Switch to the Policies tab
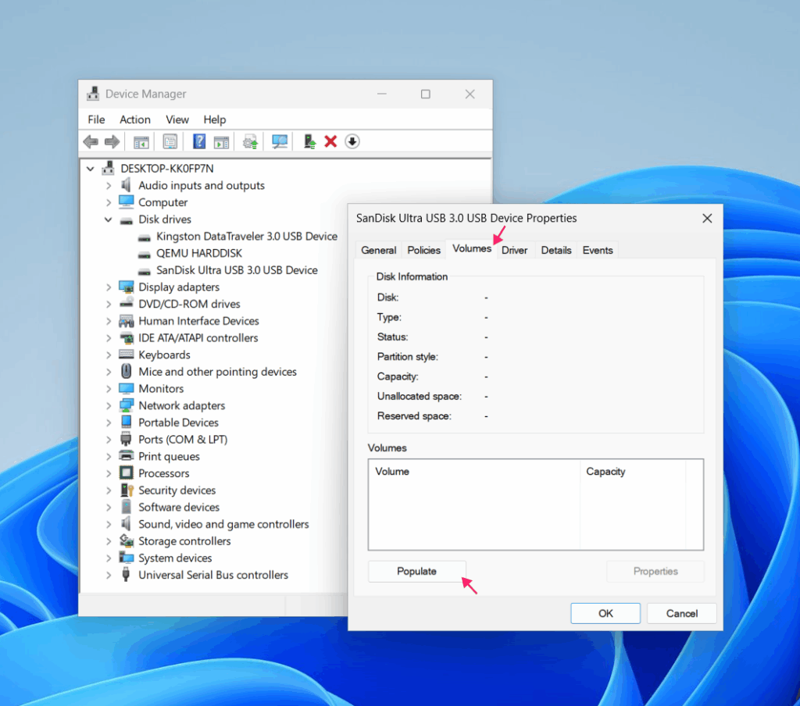 [423, 250]
